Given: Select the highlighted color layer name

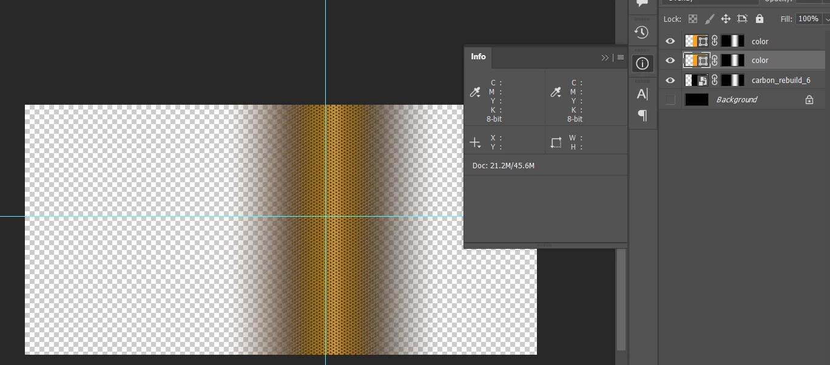Looking at the screenshot, I should [760, 60].
